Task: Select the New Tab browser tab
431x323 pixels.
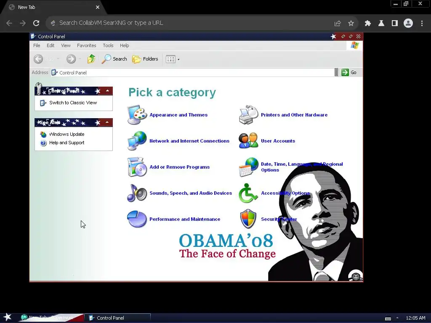Action: point(53,8)
